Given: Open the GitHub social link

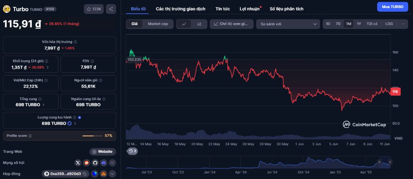Looking at the screenshot, I should 95,163.
